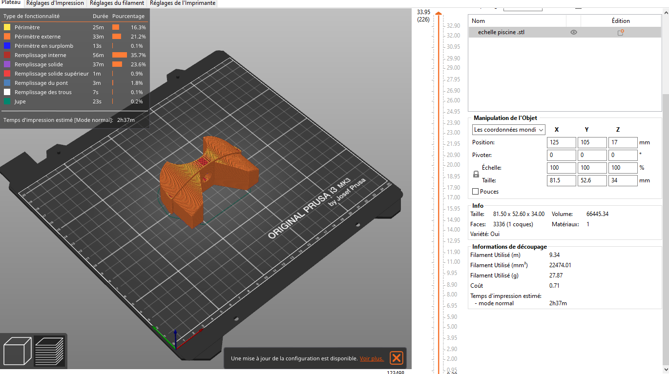Click the Position X input field

click(562, 142)
